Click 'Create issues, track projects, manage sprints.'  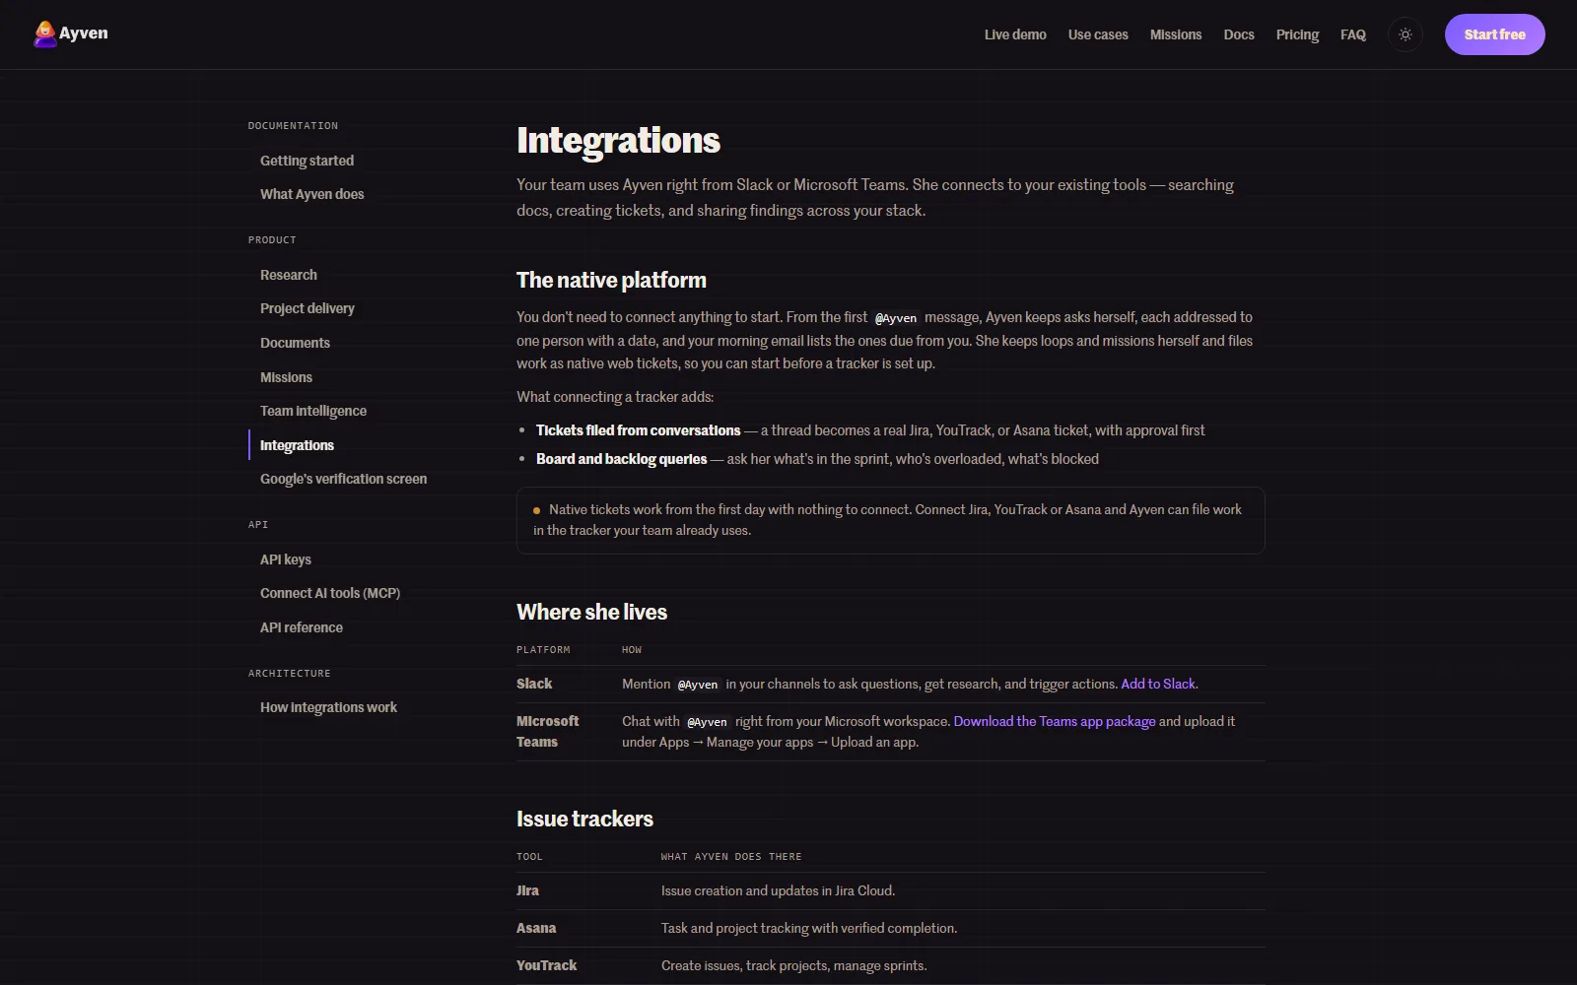click(x=793, y=965)
